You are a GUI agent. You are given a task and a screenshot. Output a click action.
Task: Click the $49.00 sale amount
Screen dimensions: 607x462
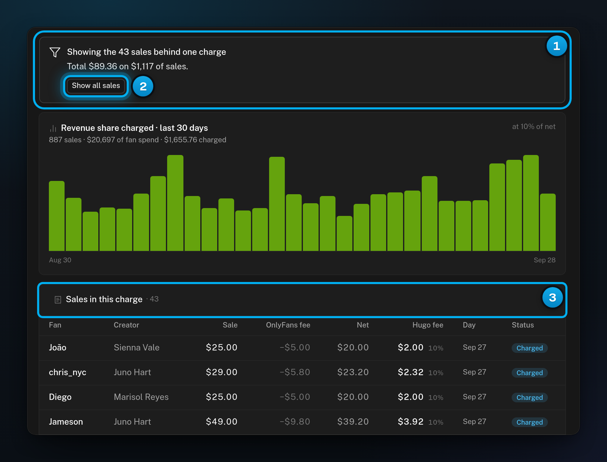click(222, 422)
